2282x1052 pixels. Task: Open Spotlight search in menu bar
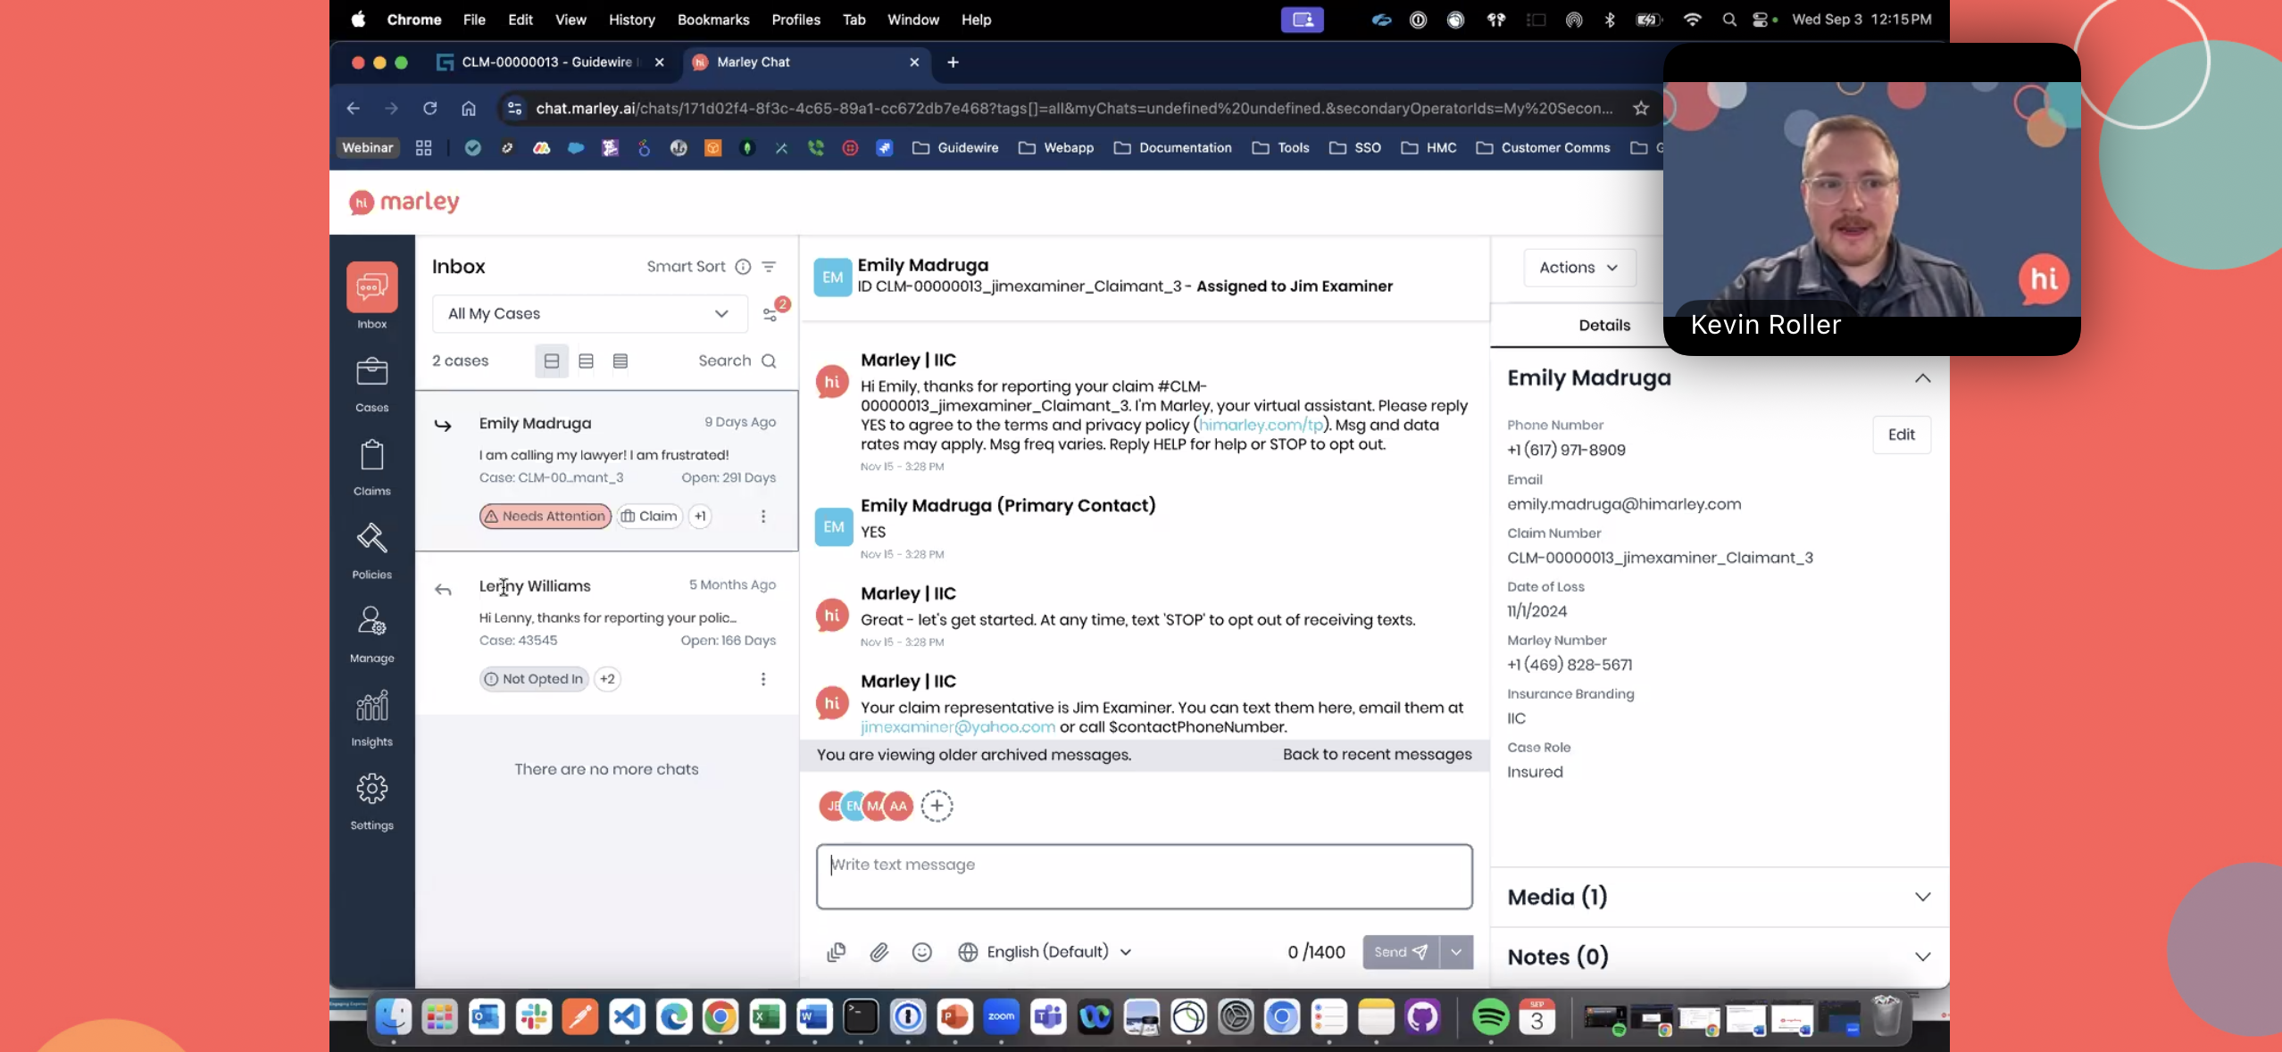tap(1729, 20)
